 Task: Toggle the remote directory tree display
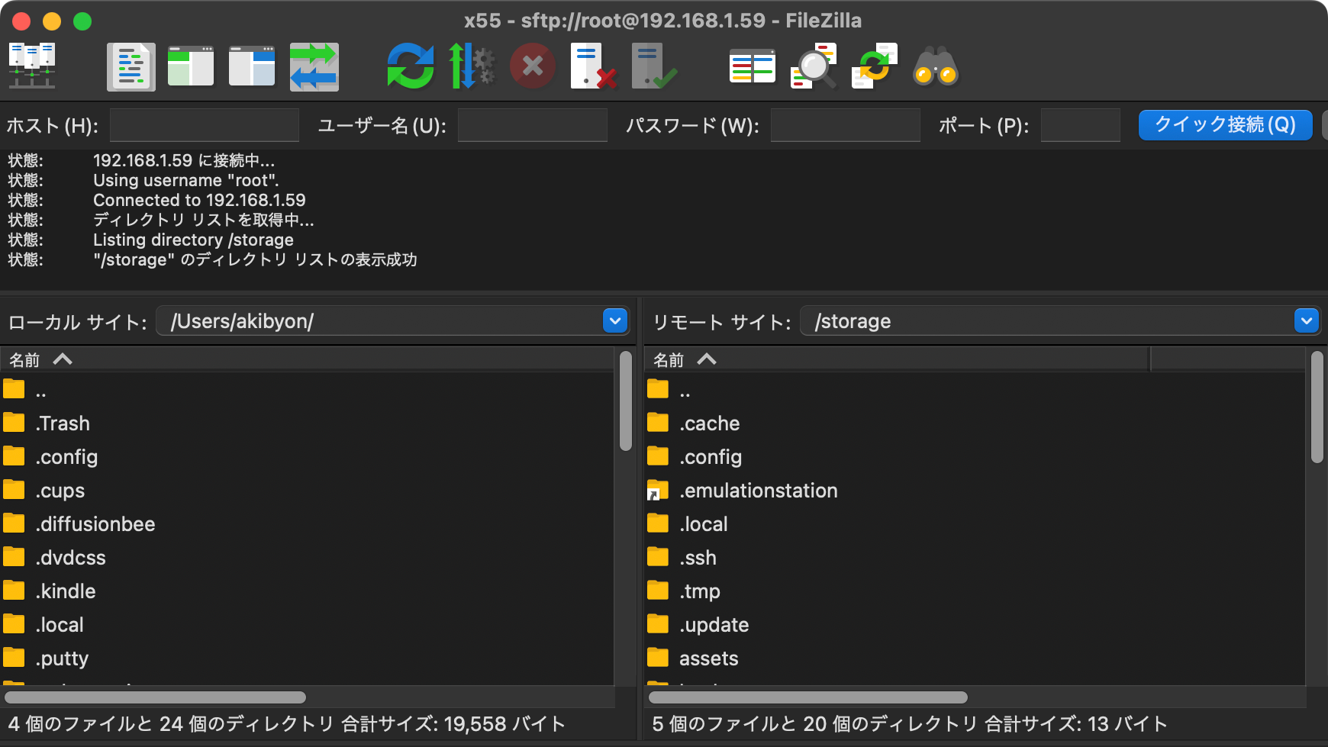coord(252,66)
